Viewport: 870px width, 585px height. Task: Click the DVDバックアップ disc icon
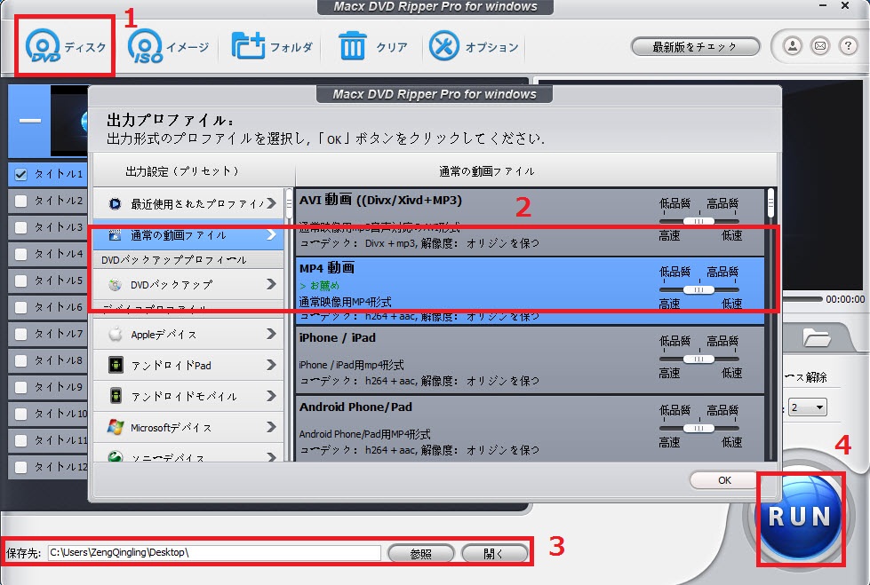tap(115, 284)
